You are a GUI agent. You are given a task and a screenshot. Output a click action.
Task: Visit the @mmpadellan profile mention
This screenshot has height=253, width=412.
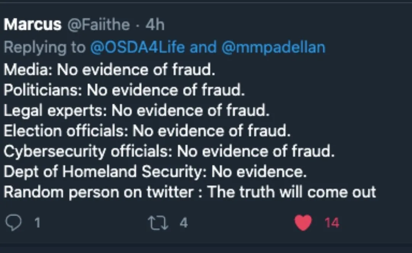[x=273, y=48]
